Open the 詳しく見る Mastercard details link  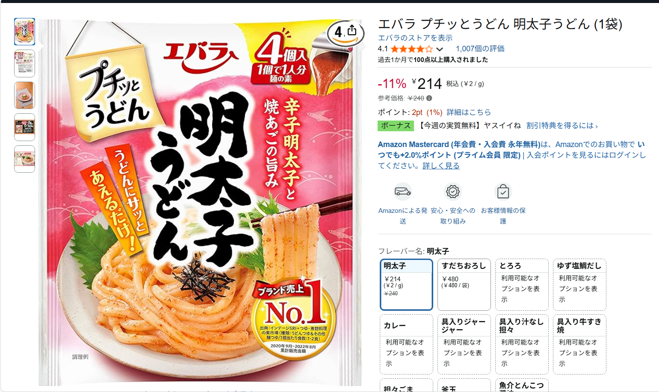point(441,166)
